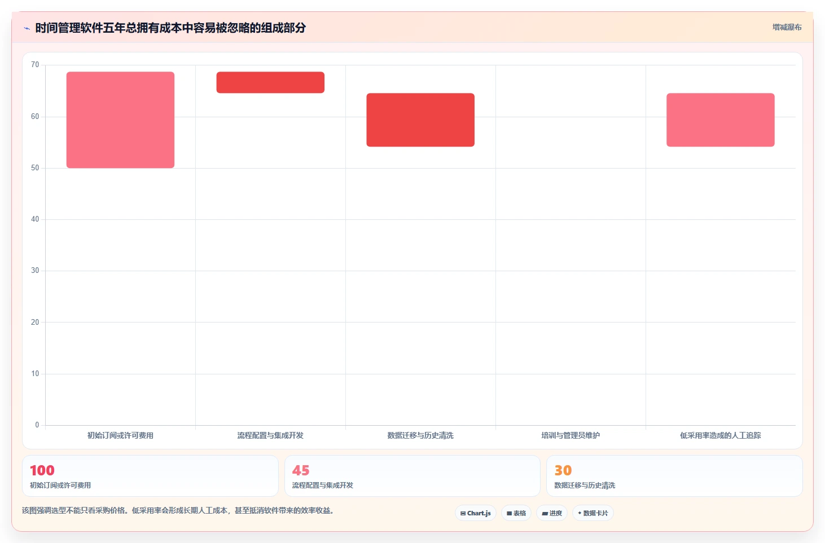This screenshot has height=543, width=825.
Task: Select the 进度 chip
Action: 552,513
